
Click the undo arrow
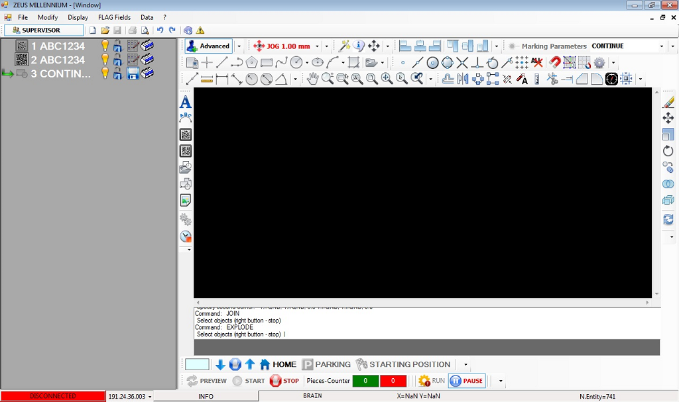(160, 30)
